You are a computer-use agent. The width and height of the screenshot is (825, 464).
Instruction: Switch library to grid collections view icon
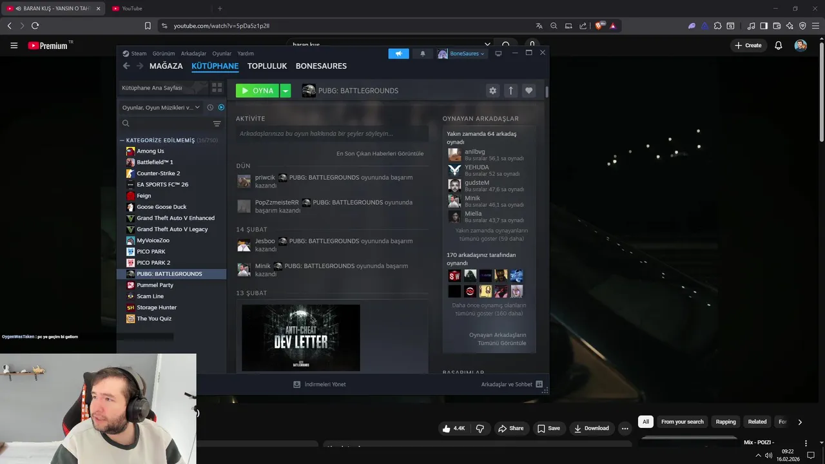pos(217,88)
